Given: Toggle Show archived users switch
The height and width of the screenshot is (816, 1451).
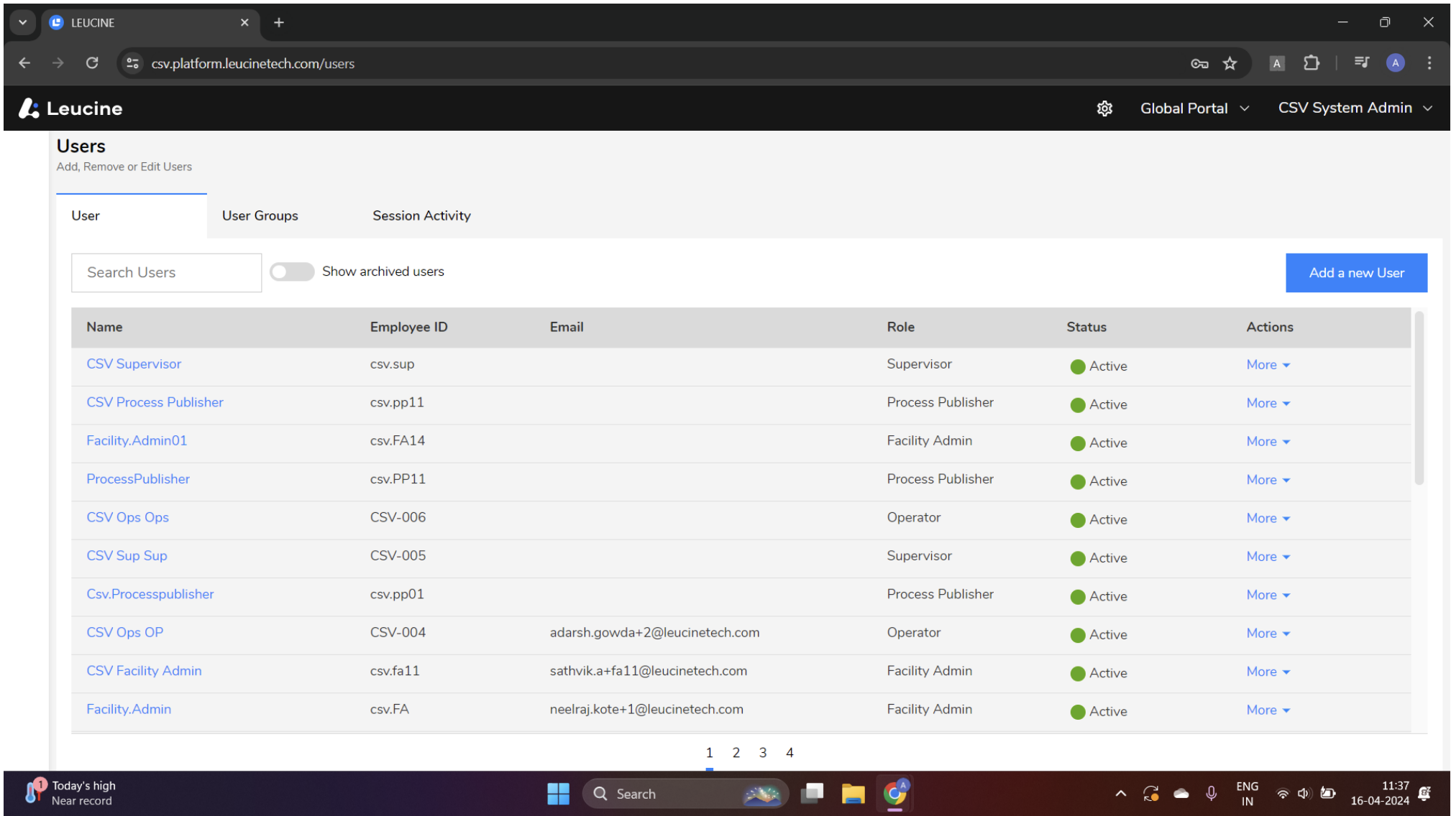Looking at the screenshot, I should point(292,272).
